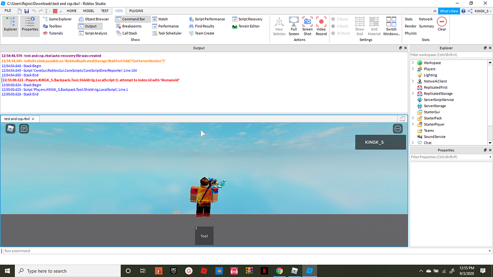This screenshot has height=277, width=493.
Task: Enter Full Screen mode
Action: coord(294,26)
